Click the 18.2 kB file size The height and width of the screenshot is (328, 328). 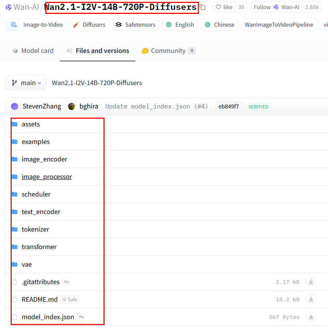click(x=287, y=300)
